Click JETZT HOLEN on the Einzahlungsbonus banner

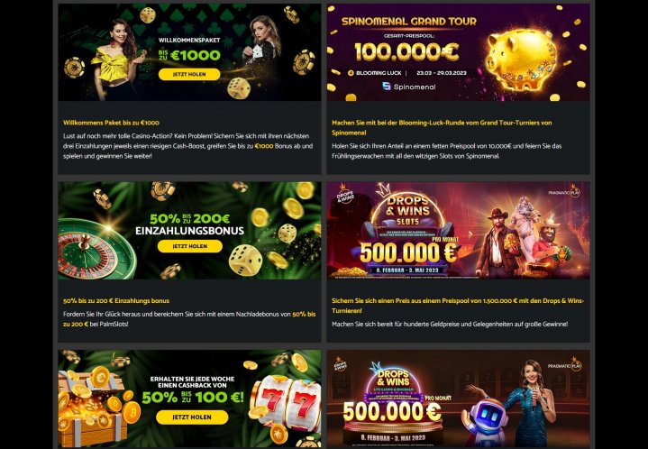click(x=189, y=246)
